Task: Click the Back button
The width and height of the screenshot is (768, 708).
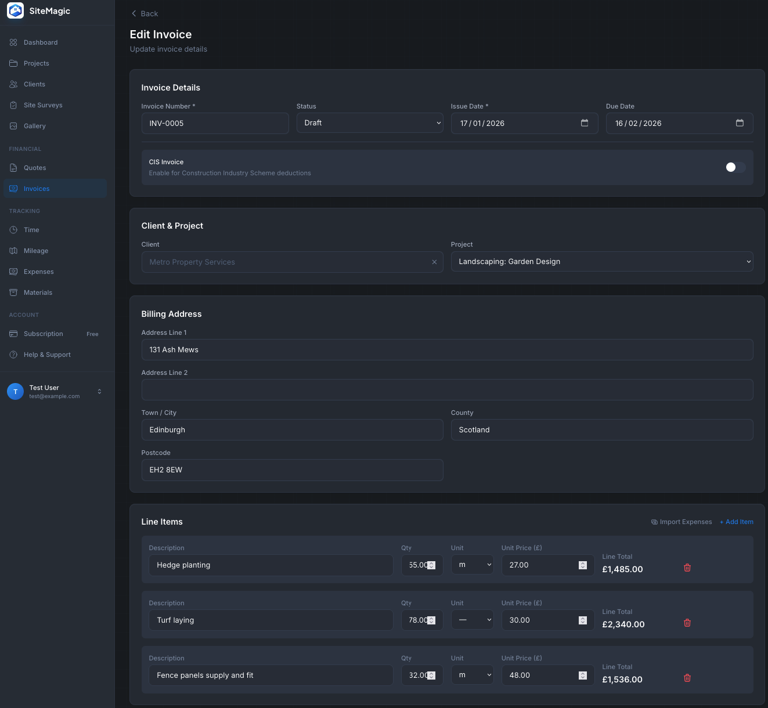Action: 144,13
